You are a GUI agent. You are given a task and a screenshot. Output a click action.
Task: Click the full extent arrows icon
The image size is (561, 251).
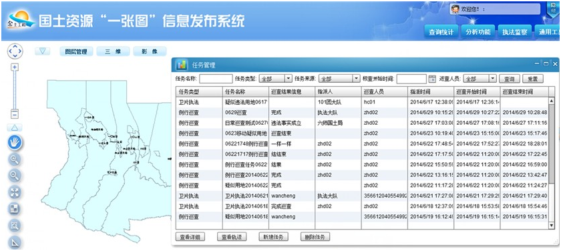point(15,192)
